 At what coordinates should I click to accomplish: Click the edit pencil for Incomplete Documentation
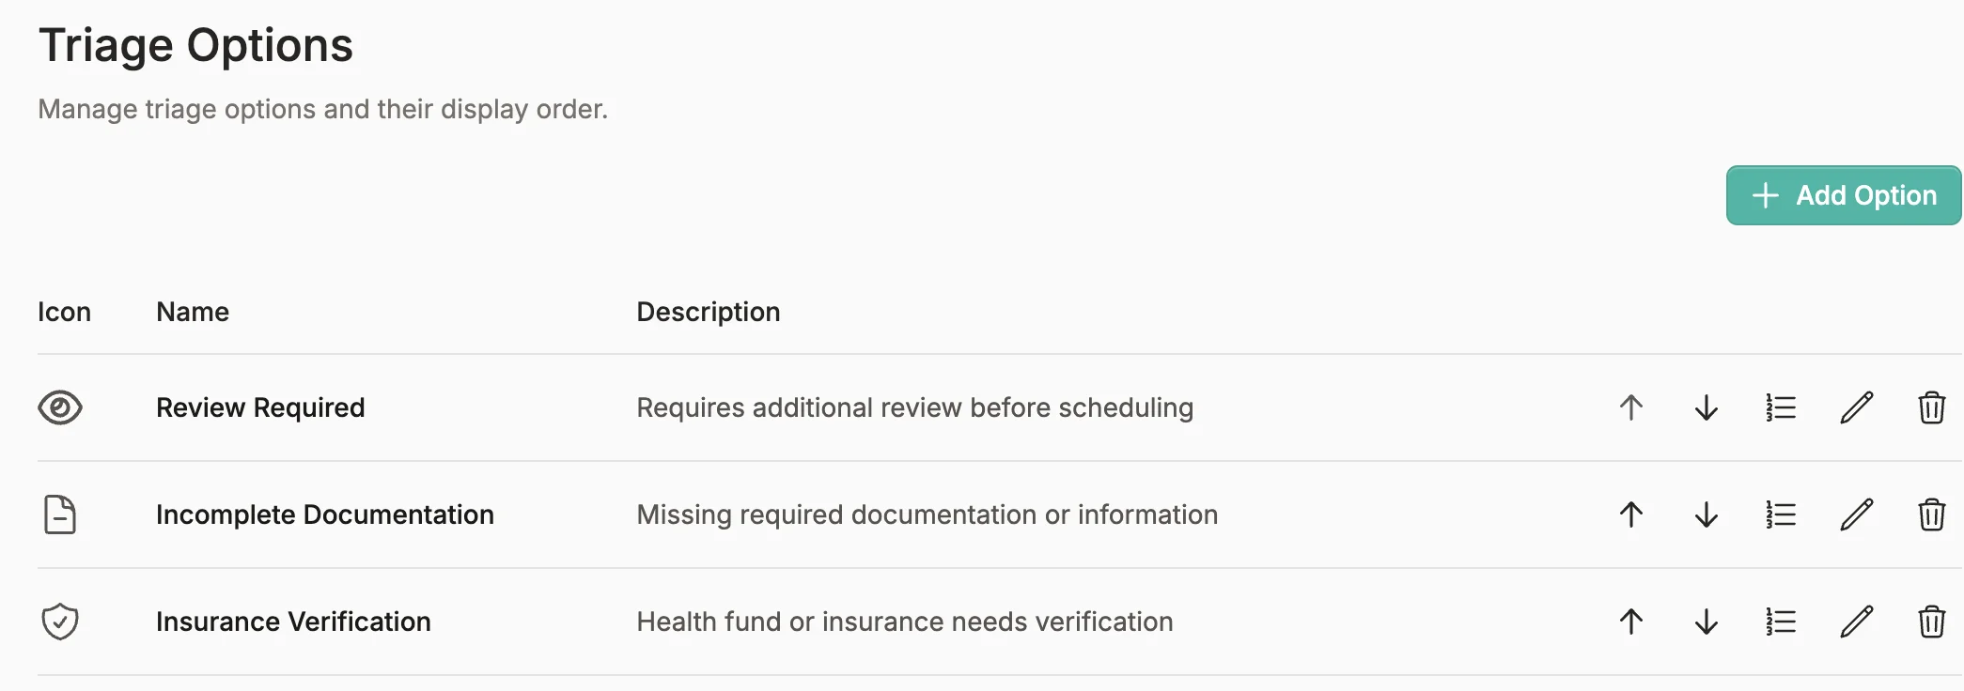point(1856,514)
